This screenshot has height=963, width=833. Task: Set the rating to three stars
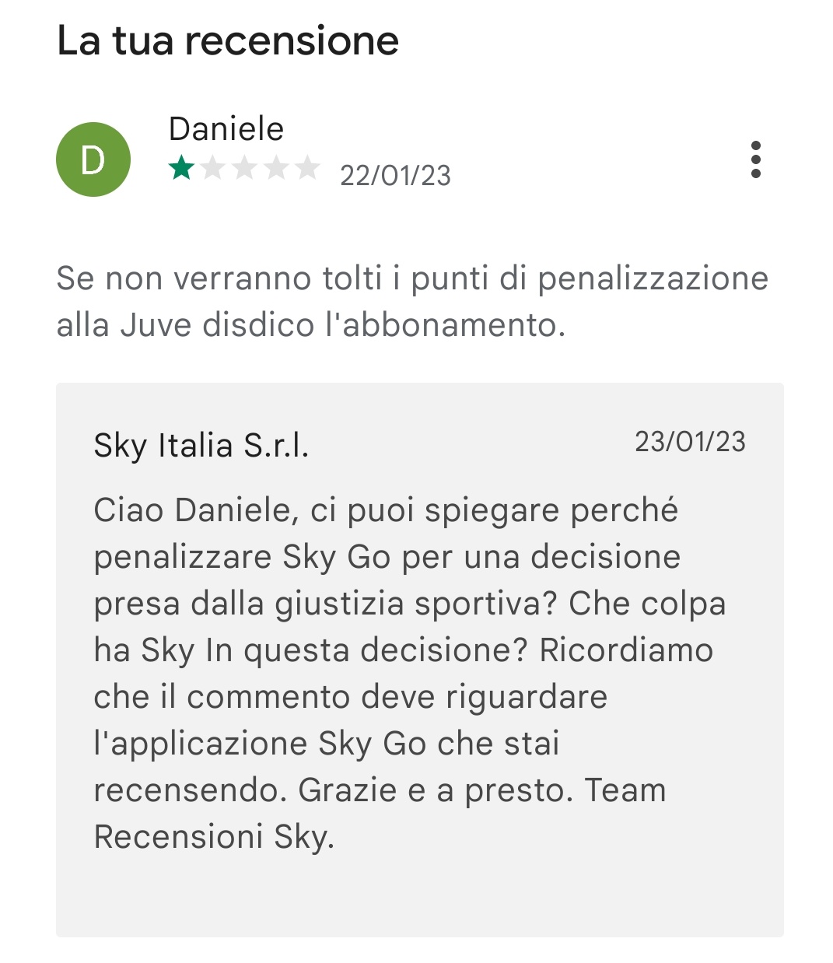click(x=244, y=167)
